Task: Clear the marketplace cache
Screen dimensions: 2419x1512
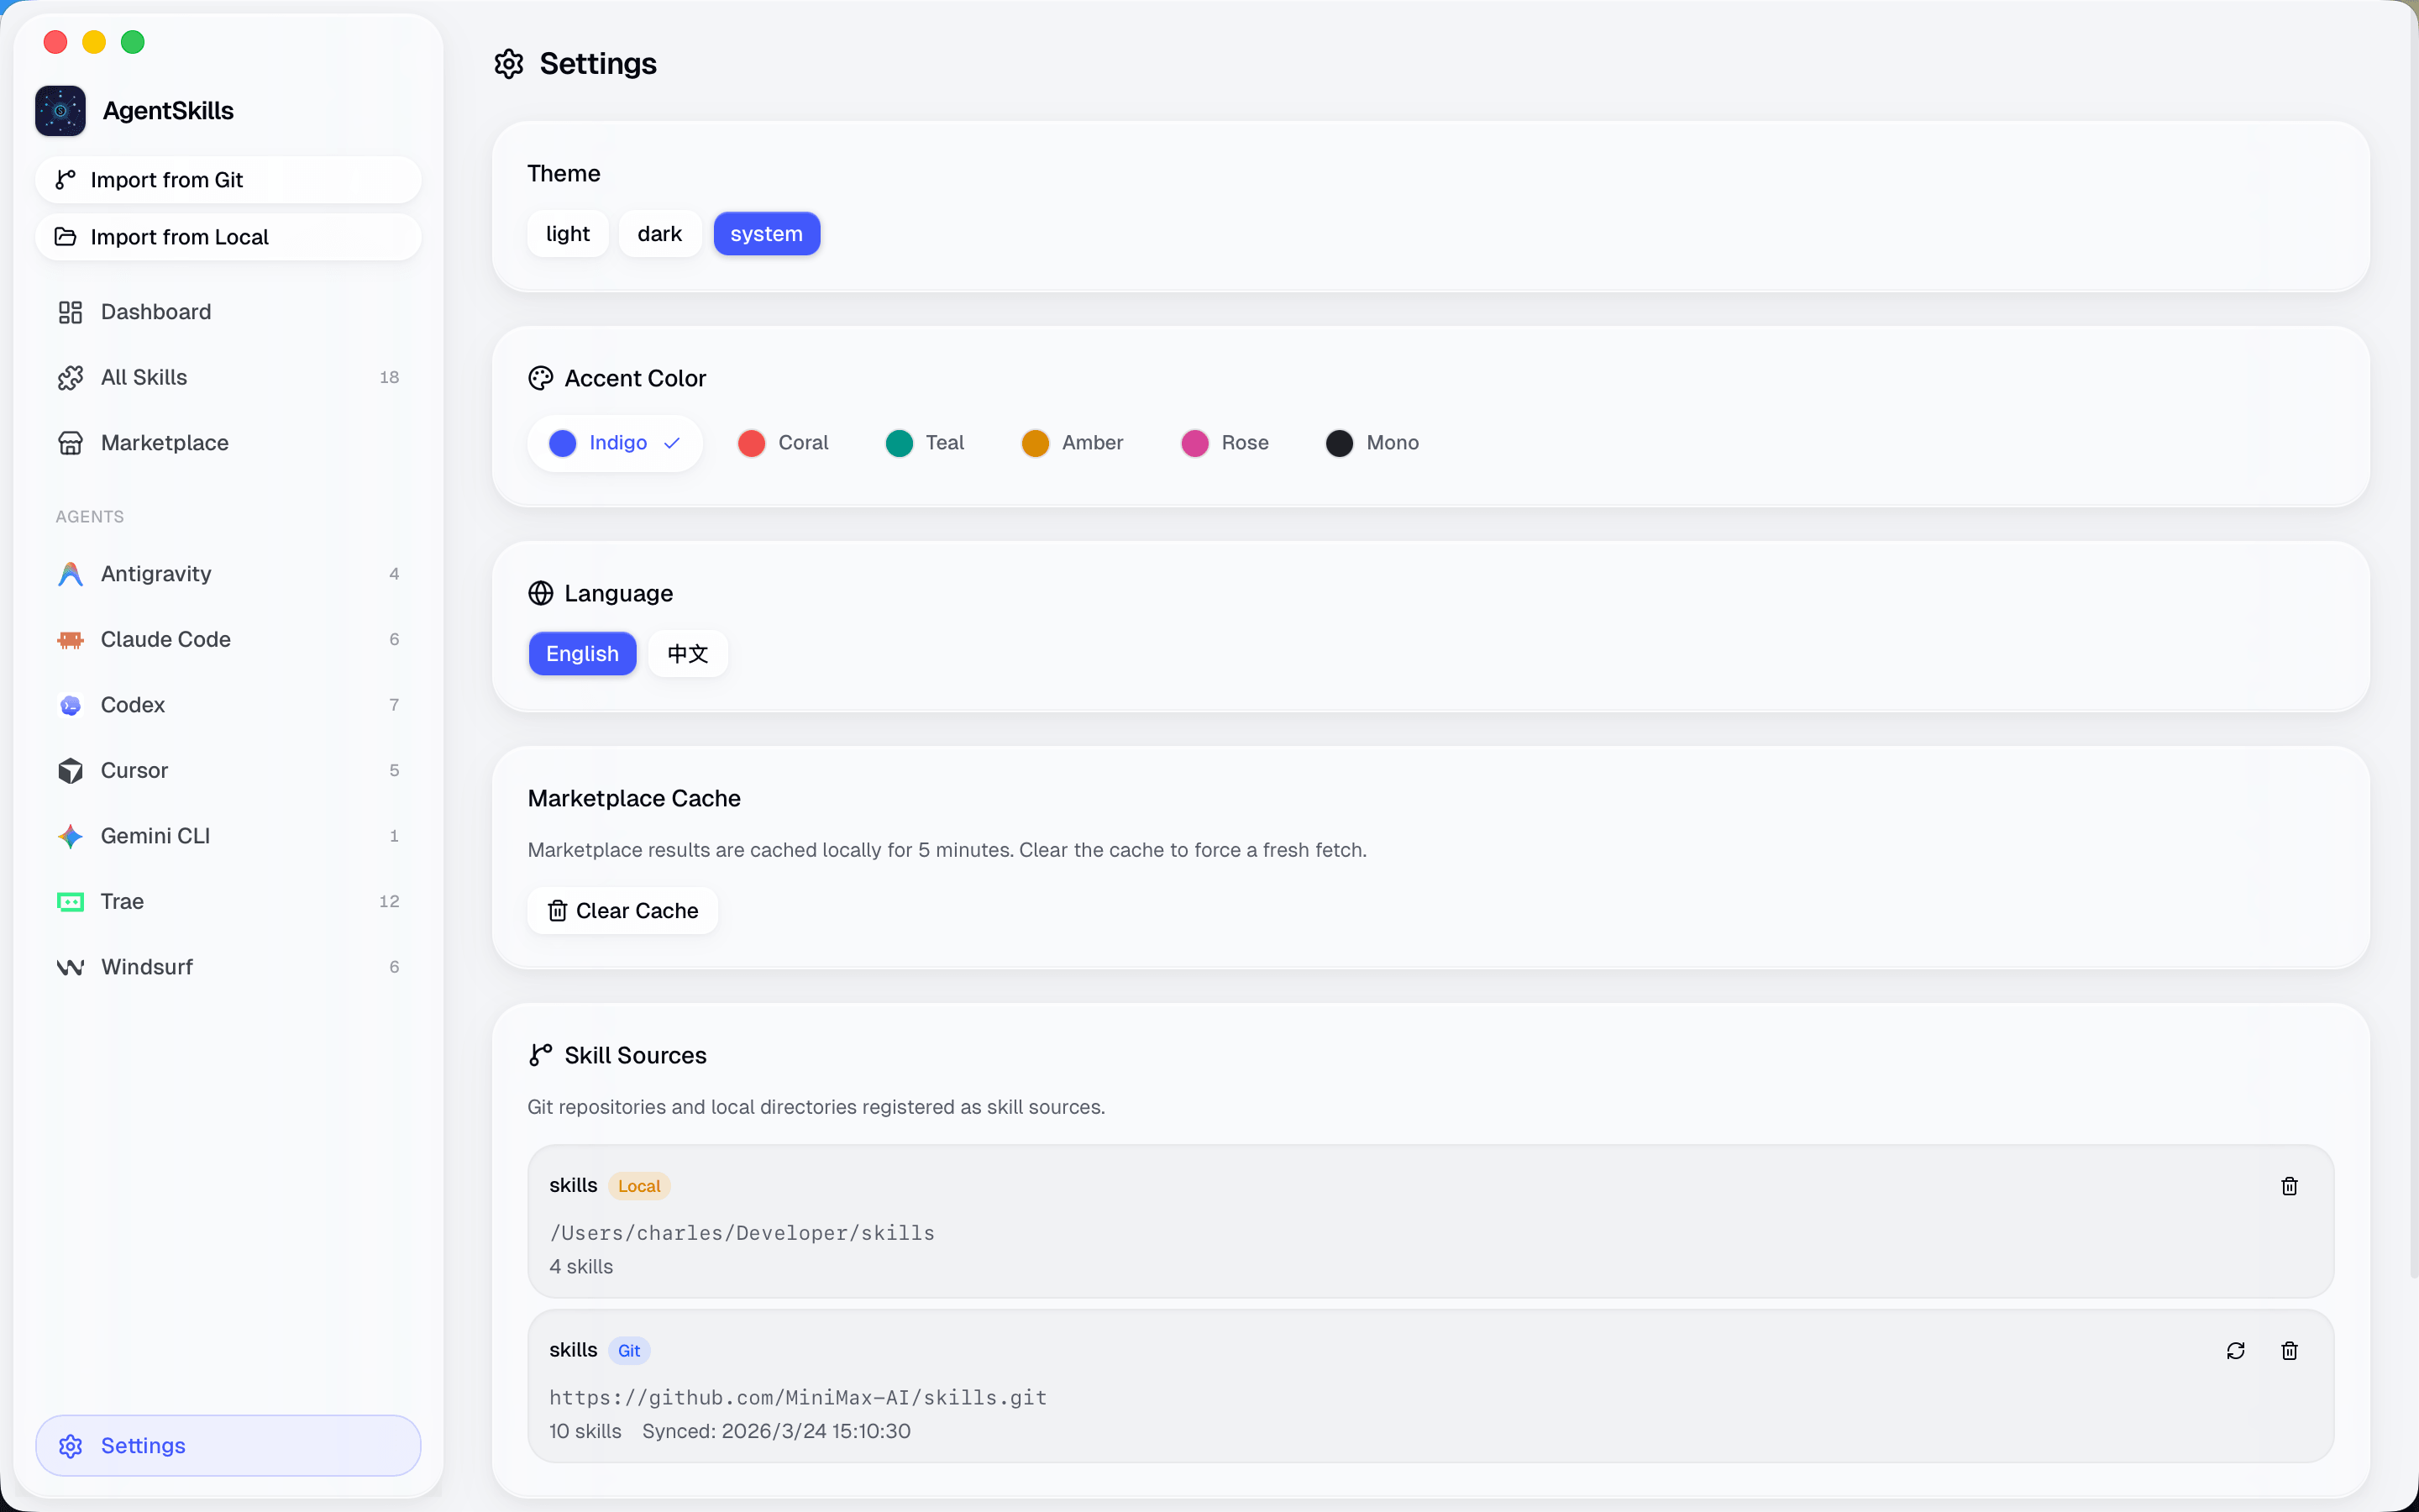Action: (622, 910)
